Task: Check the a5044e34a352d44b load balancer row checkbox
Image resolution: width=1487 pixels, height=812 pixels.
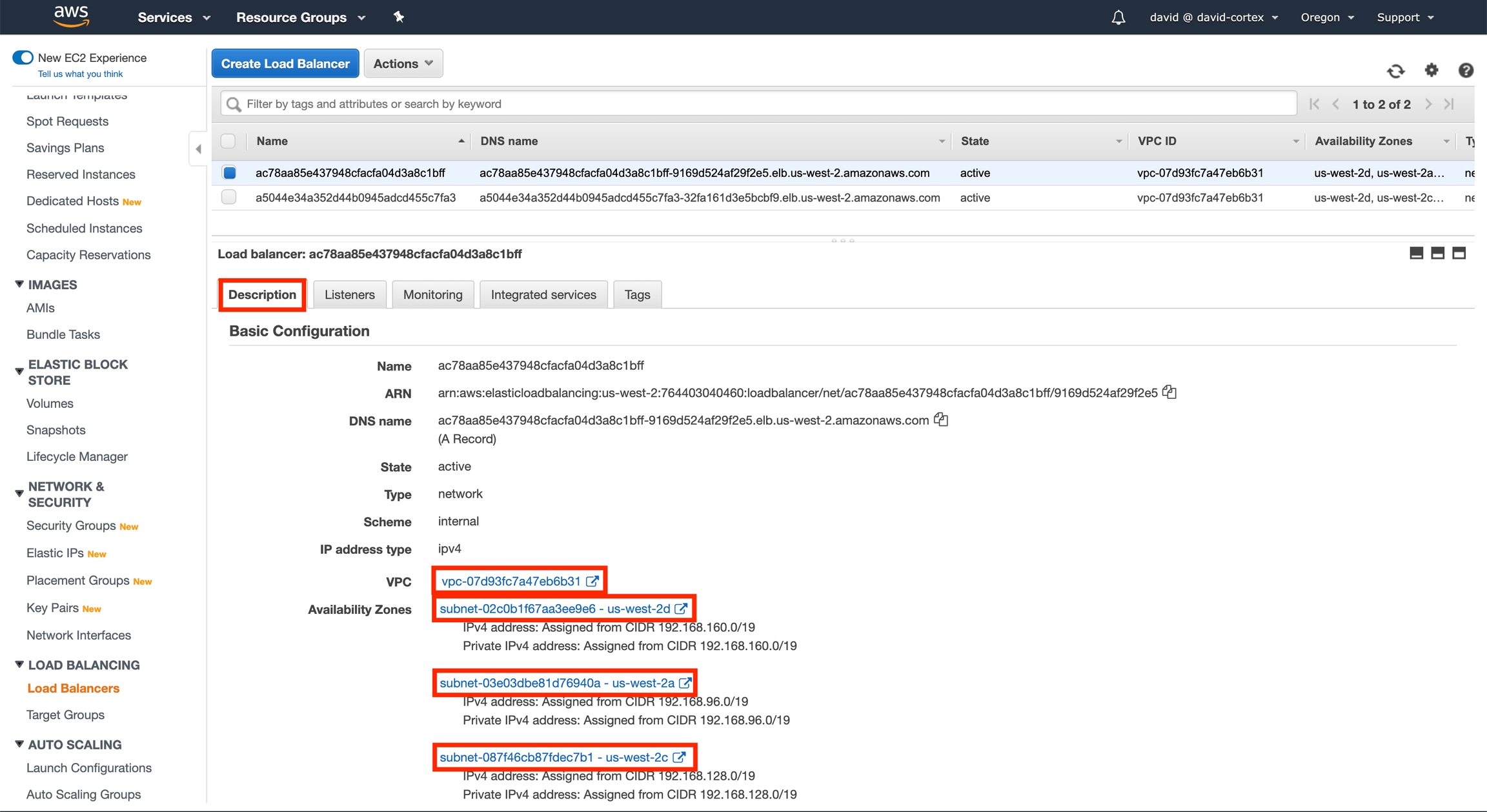Action: (x=228, y=197)
